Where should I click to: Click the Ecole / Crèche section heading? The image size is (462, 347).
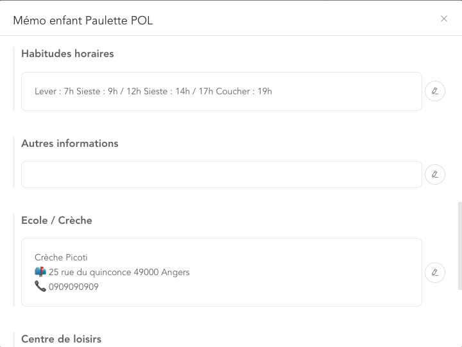[x=56, y=221]
